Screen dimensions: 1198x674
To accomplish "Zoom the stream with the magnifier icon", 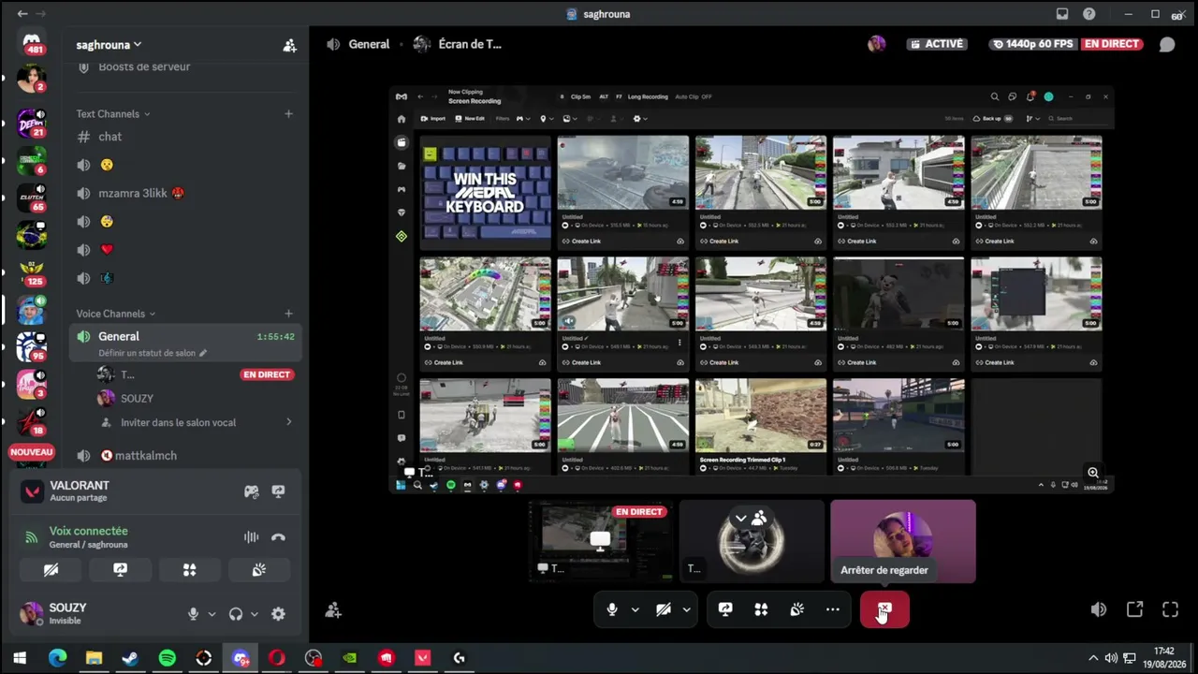I will tap(1092, 473).
